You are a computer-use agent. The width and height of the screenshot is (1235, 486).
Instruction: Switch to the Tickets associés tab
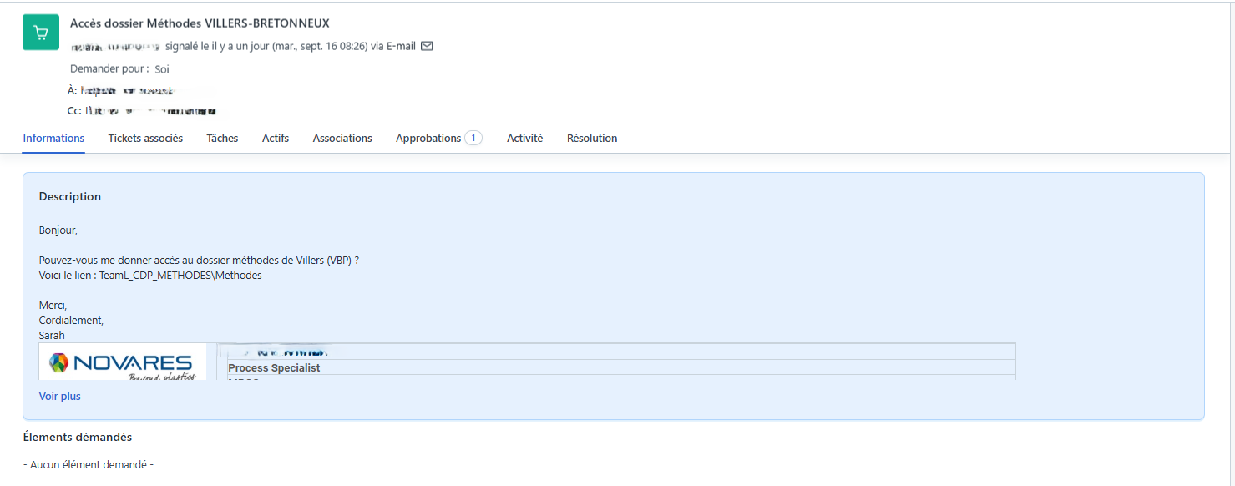pos(144,138)
